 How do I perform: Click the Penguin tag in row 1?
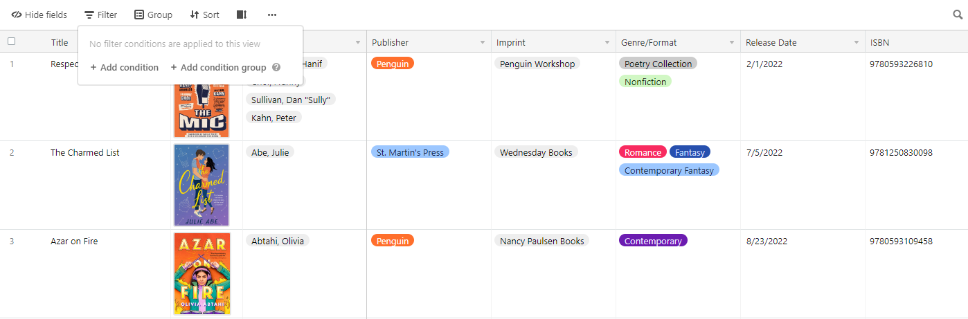coord(393,64)
